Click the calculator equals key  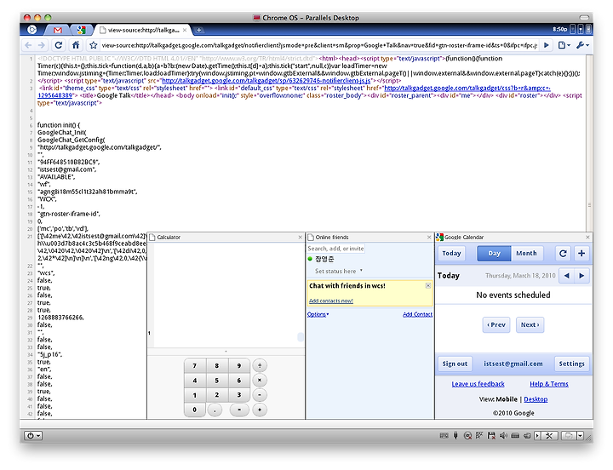[239, 410]
